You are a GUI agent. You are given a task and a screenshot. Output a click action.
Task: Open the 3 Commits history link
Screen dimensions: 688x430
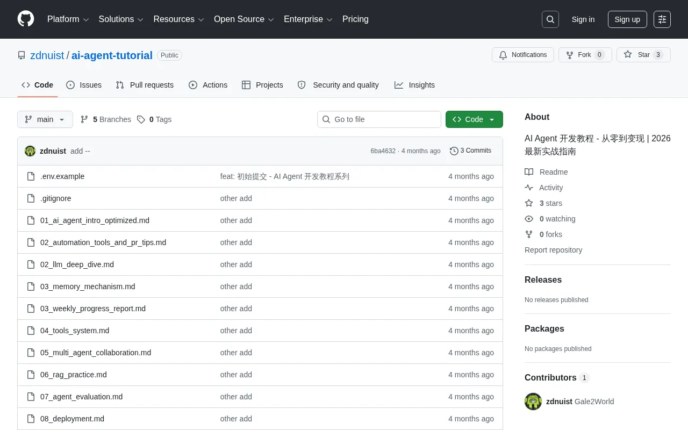[470, 151]
